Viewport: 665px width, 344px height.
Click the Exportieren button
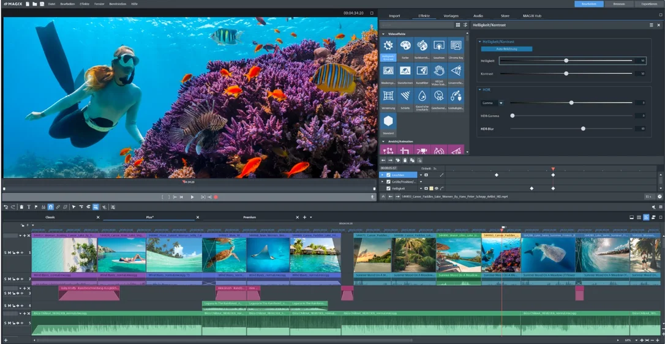click(649, 4)
